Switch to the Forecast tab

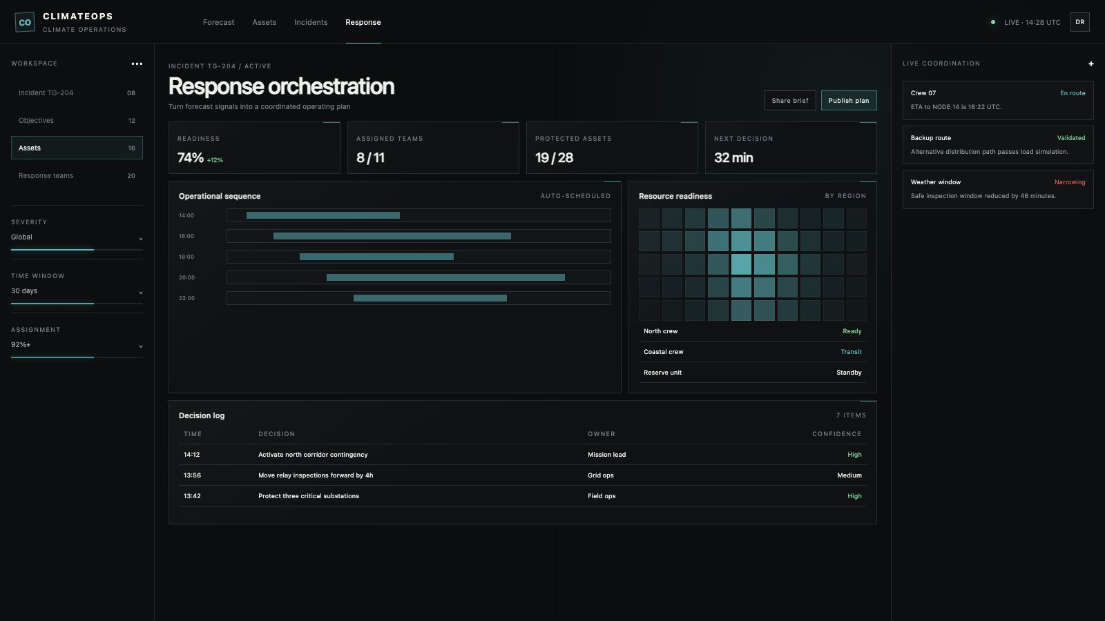(x=218, y=22)
